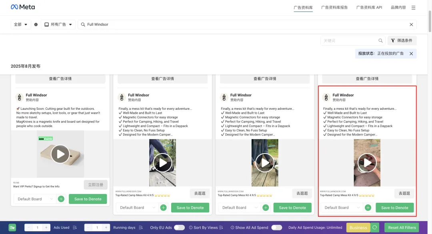Click the 立即注册 call-to-action button

pyautogui.click(x=96, y=185)
